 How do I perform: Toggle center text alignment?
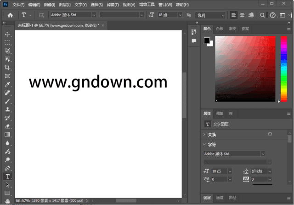242,15
